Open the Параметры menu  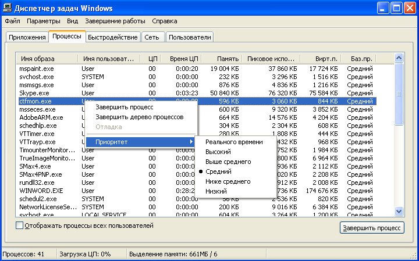[44, 21]
